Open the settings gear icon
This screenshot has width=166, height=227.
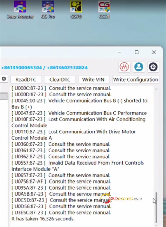pos(153,67)
